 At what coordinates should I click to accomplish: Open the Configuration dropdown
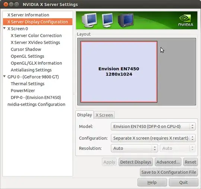(x=153, y=138)
